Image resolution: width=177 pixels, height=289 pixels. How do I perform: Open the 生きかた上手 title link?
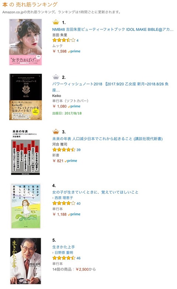[x=63, y=247]
